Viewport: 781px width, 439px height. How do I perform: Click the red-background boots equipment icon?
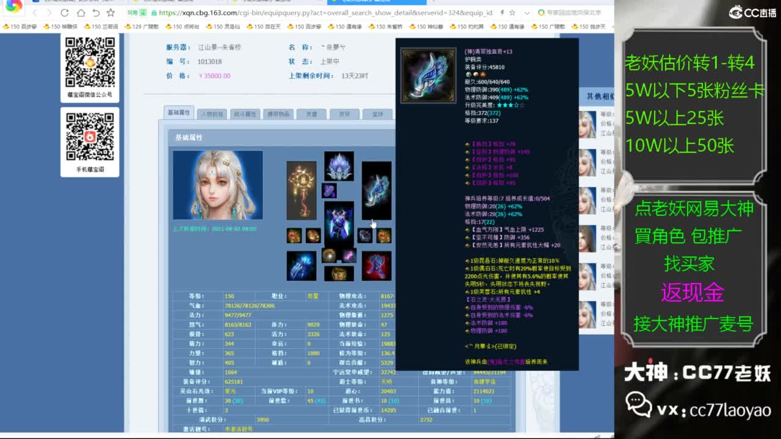click(x=376, y=266)
